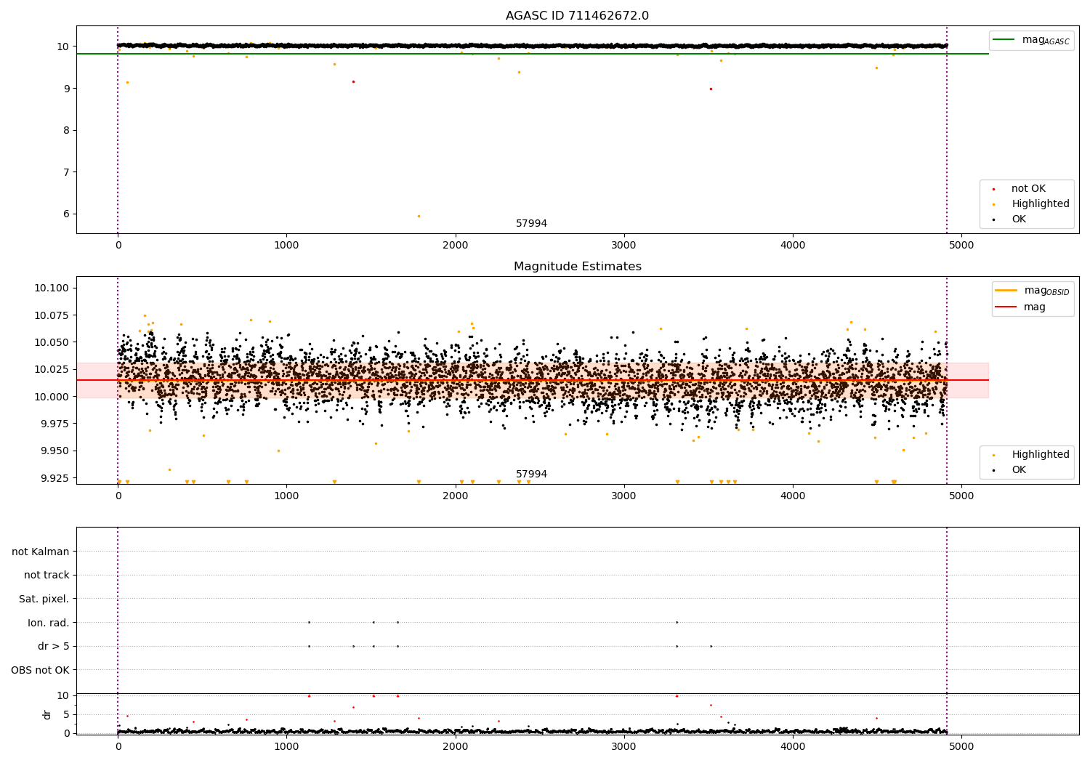Click 'Highlighted' legend entry in Magnitude Estimates plot
This screenshot has width=1090, height=763.
(x=1040, y=455)
